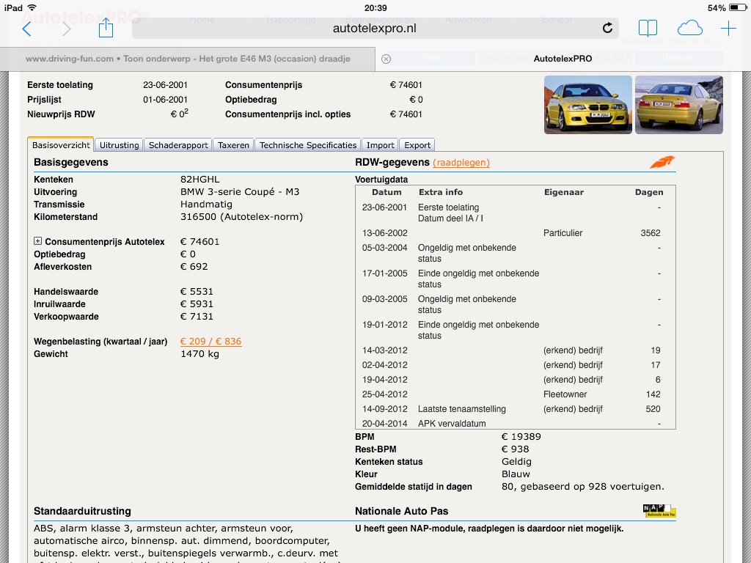Tap the Safari forward arrow

point(66,29)
